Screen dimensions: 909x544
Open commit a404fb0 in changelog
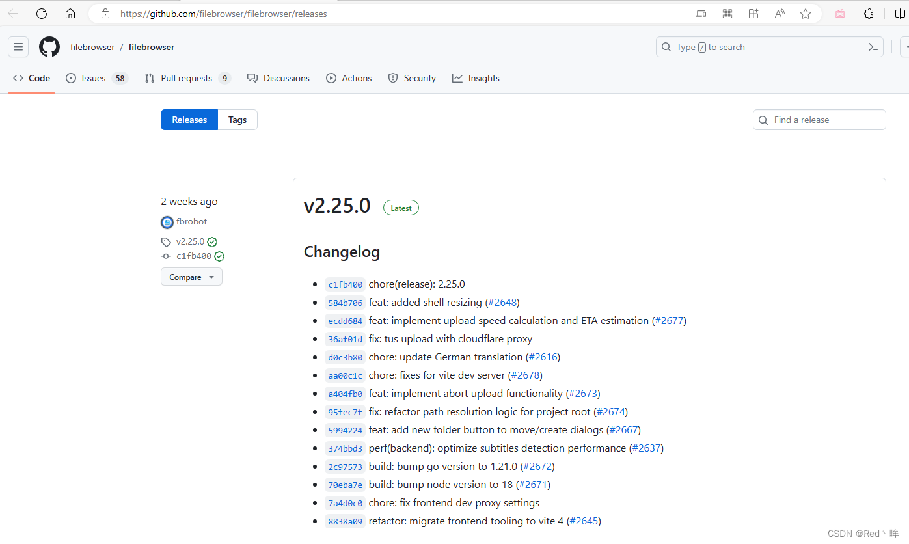pos(346,394)
